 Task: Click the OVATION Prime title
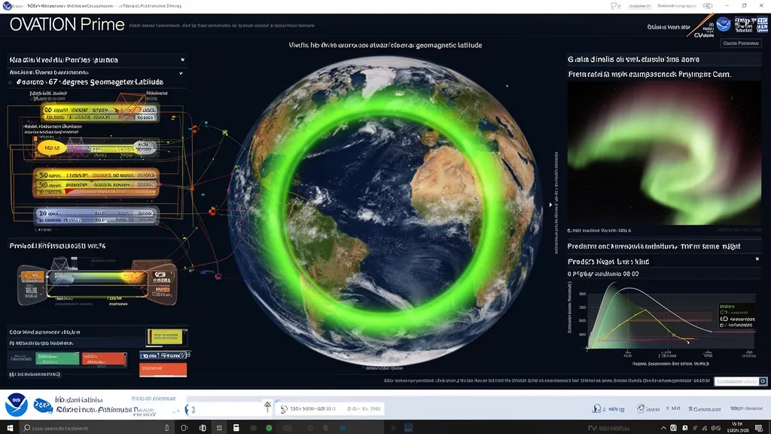pyautogui.click(x=67, y=25)
